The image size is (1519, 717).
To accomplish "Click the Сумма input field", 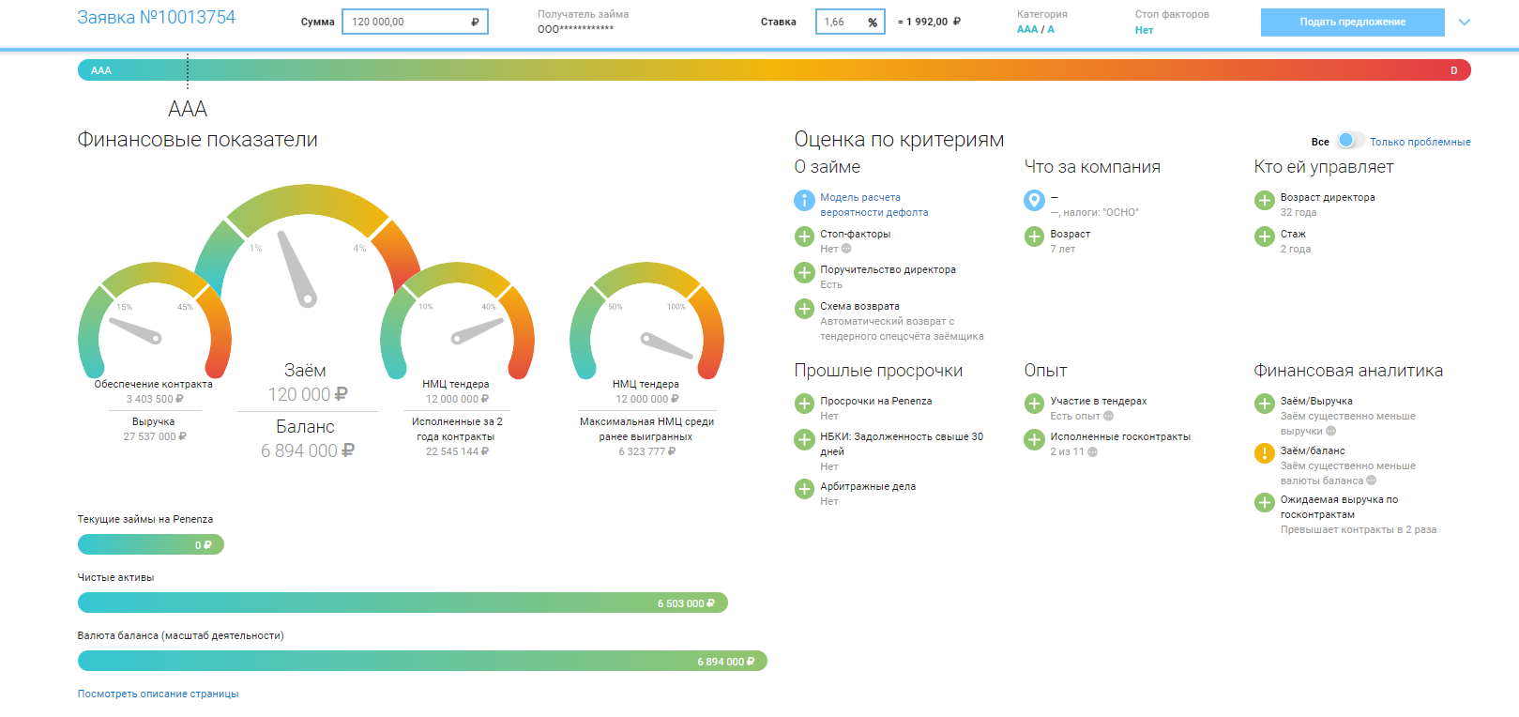I will click(x=415, y=22).
